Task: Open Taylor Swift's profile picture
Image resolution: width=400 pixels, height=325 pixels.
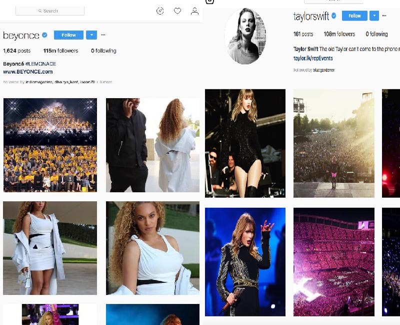Action: tap(245, 36)
